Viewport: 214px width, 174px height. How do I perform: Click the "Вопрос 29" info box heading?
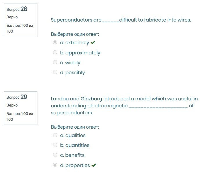(17, 97)
